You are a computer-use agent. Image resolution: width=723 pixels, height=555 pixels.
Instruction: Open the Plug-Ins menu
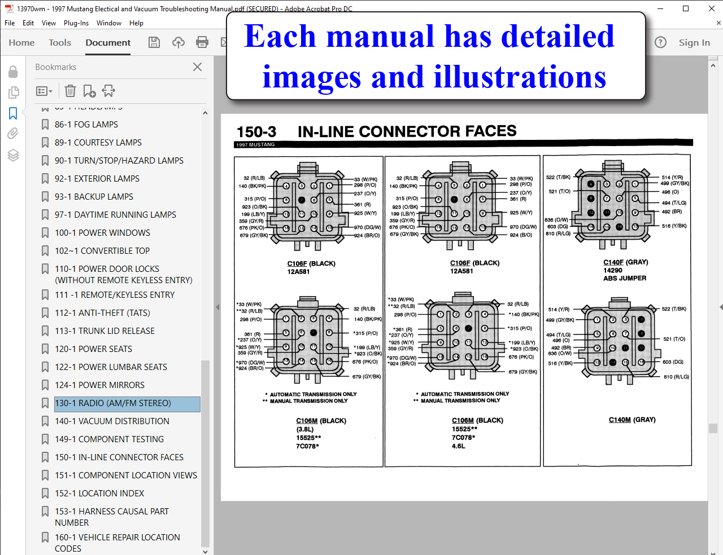pos(76,23)
